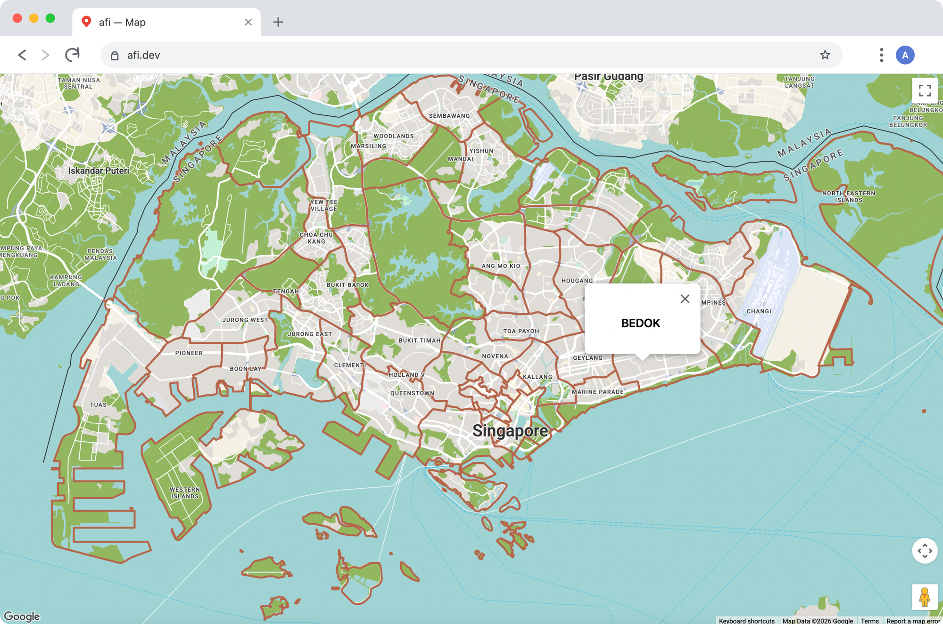Close the BEDOK info window
This screenshot has width=943, height=624.
coord(685,299)
